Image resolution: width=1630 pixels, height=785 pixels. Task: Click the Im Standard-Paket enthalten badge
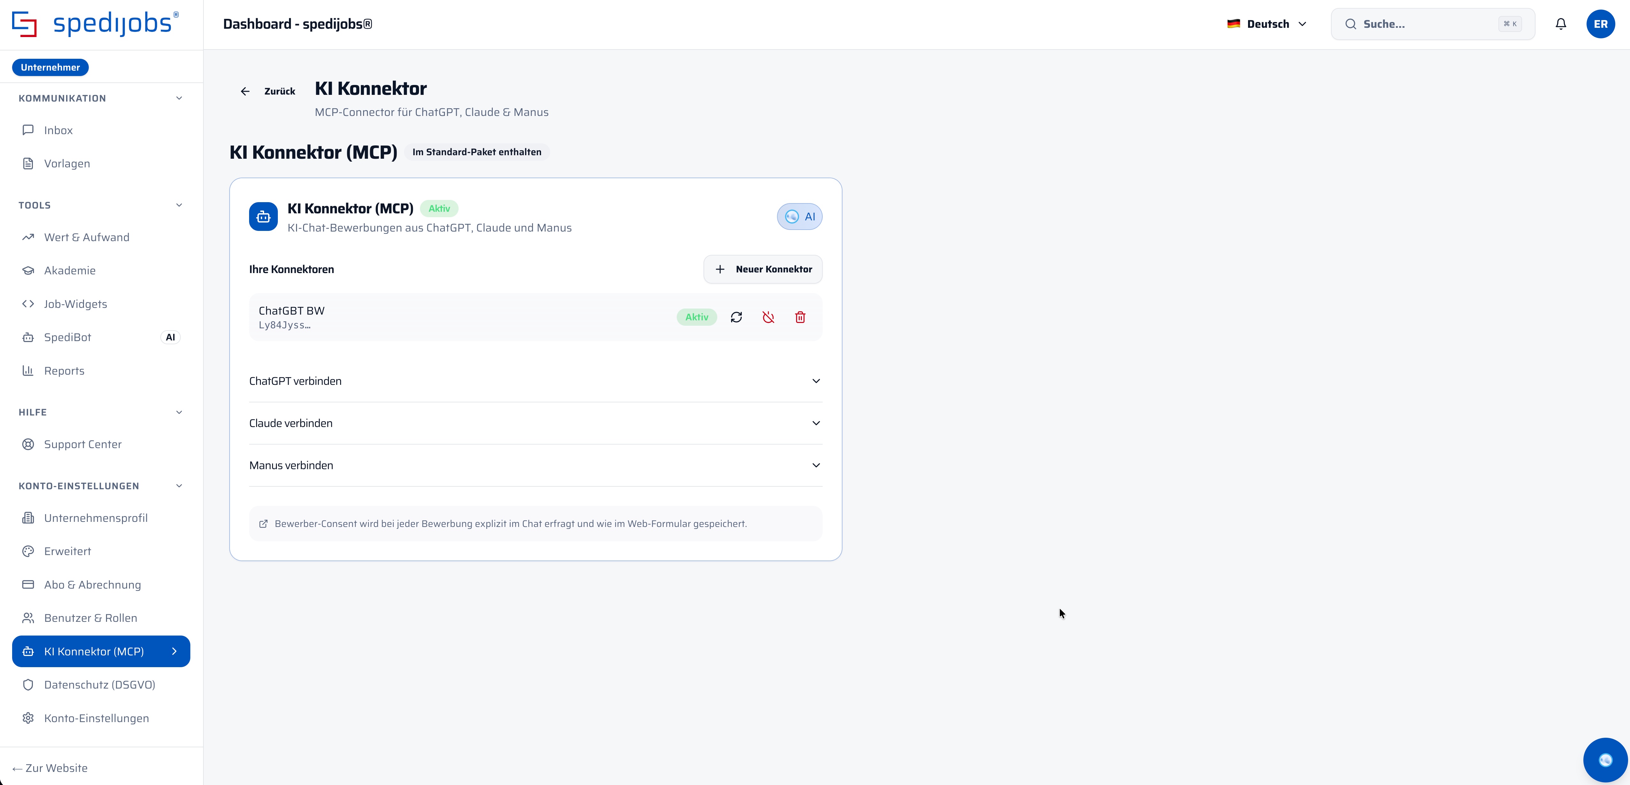[476, 152]
